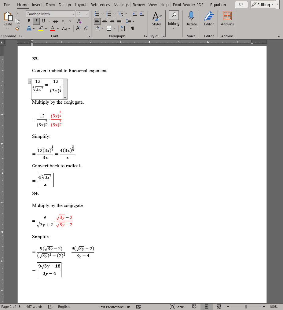283x310 pixels.
Task: Open Font dialog launcher
Action: pos(89,36)
